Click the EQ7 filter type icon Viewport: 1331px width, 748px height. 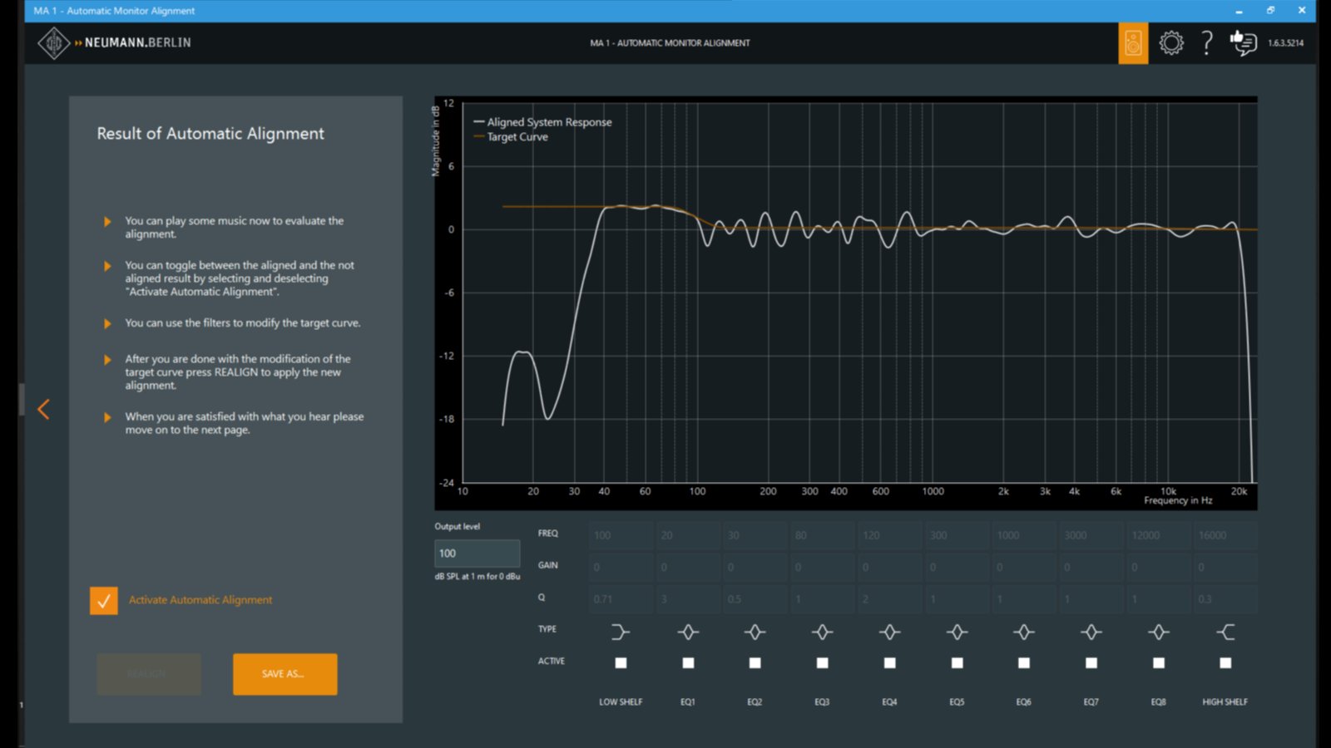[1091, 632]
